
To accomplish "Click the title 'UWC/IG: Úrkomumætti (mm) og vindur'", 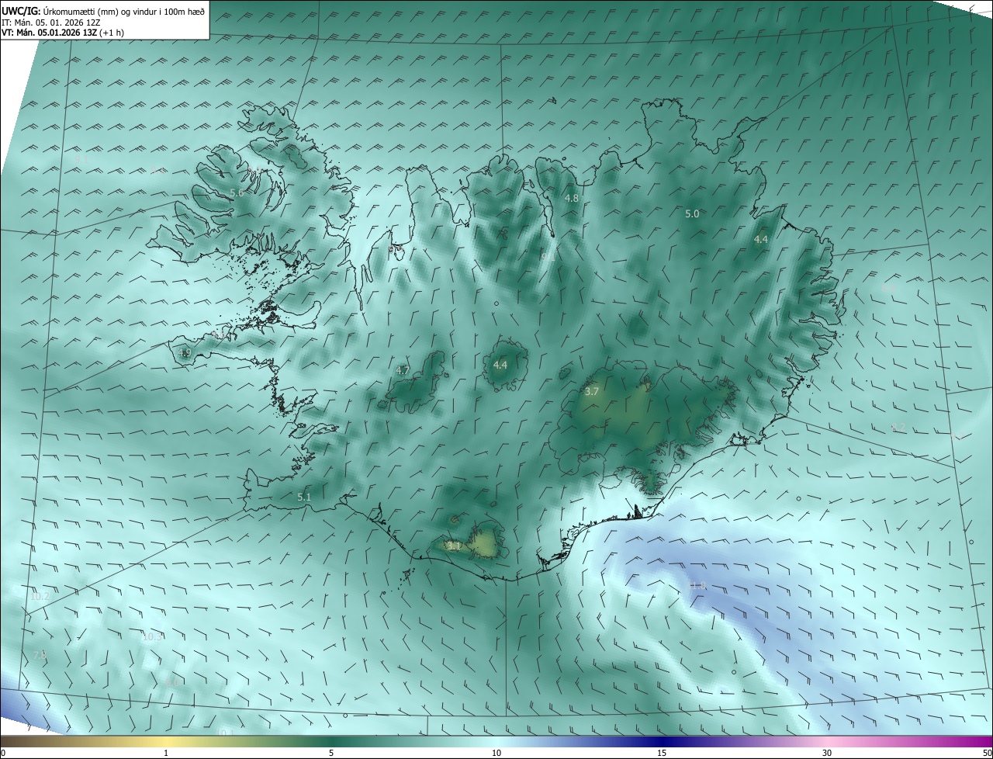I will coord(103,10).
